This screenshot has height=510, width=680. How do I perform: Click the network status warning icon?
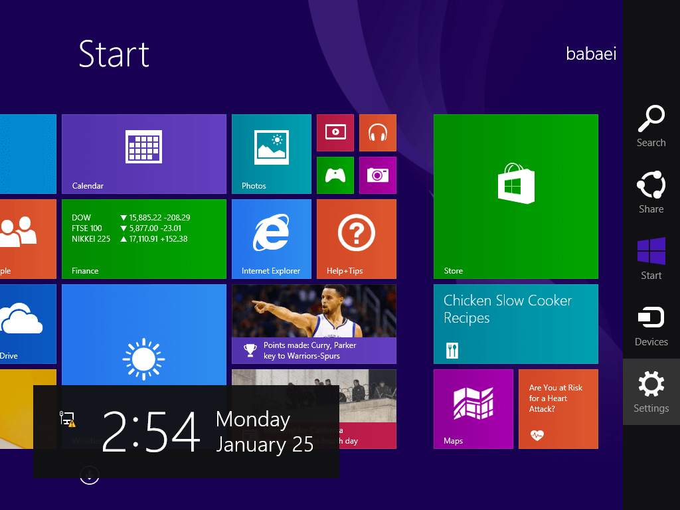pos(67,419)
